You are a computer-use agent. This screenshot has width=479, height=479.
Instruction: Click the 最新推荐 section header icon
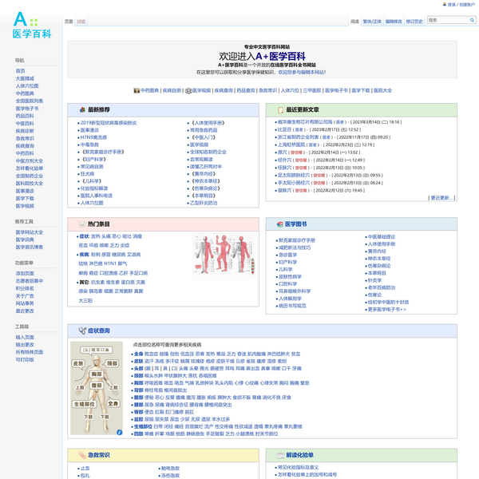pyautogui.click(x=80, y=109)
